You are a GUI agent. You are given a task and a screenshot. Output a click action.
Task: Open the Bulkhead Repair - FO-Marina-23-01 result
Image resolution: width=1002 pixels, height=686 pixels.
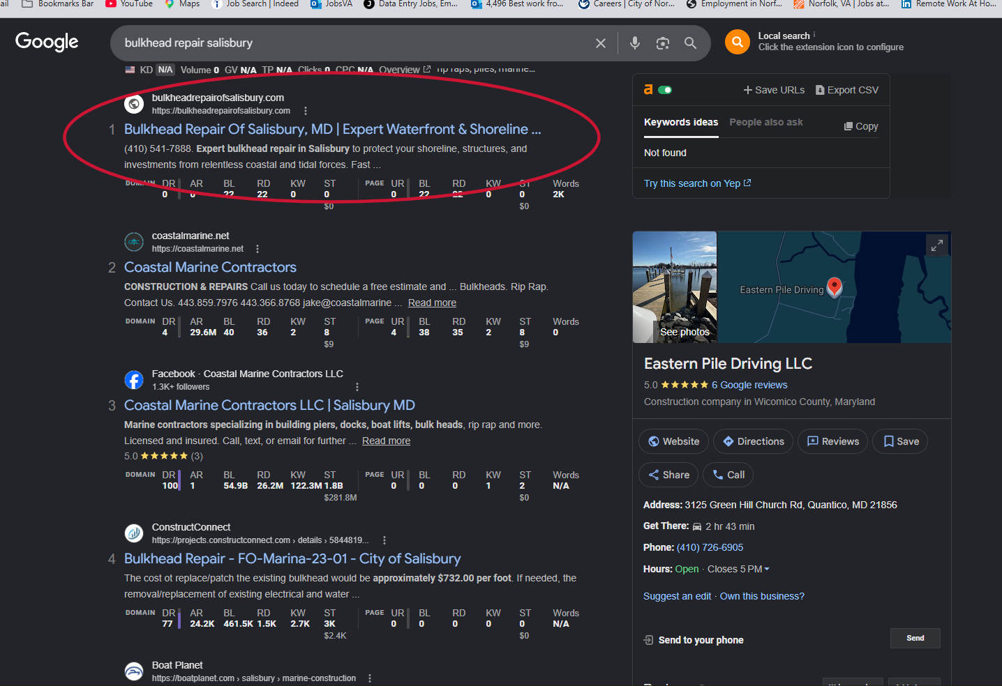click(292, 558)
